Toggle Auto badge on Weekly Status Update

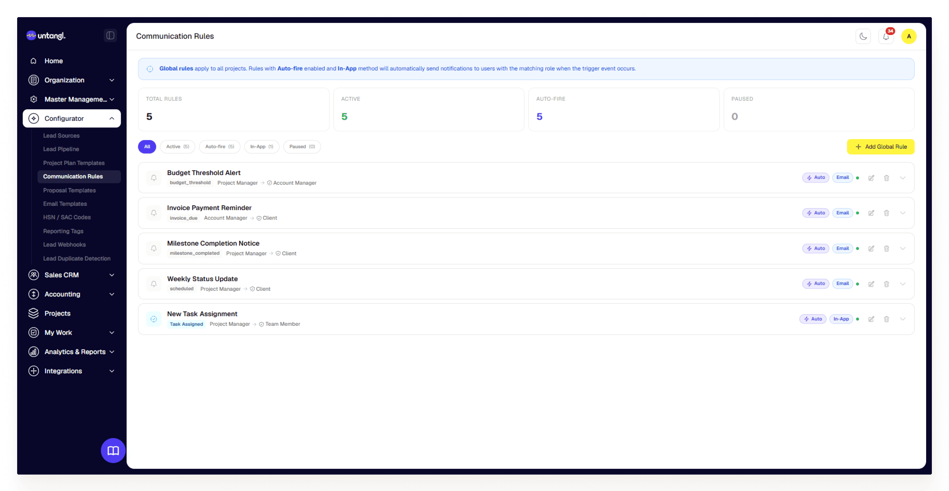click(816, 284)
